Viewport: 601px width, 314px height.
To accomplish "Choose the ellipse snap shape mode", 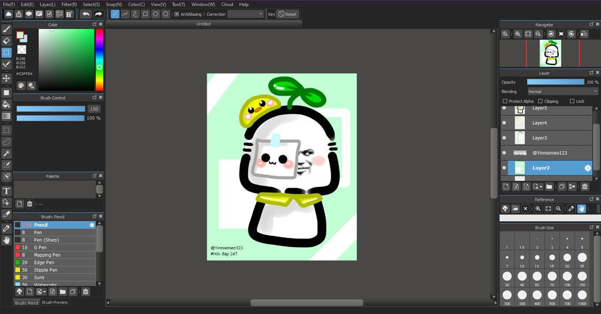I will (x=156, y=14).
